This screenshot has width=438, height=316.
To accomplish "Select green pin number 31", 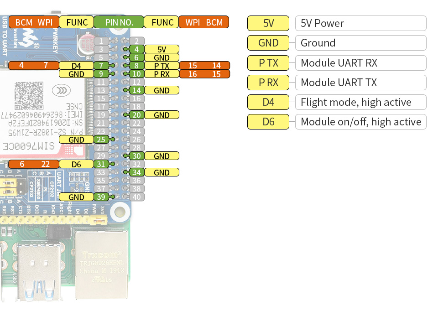I will [x=101, y=164].
